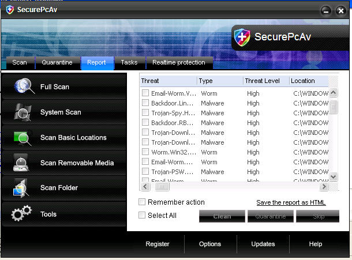Start a System Scan

[x=64, y=112]
